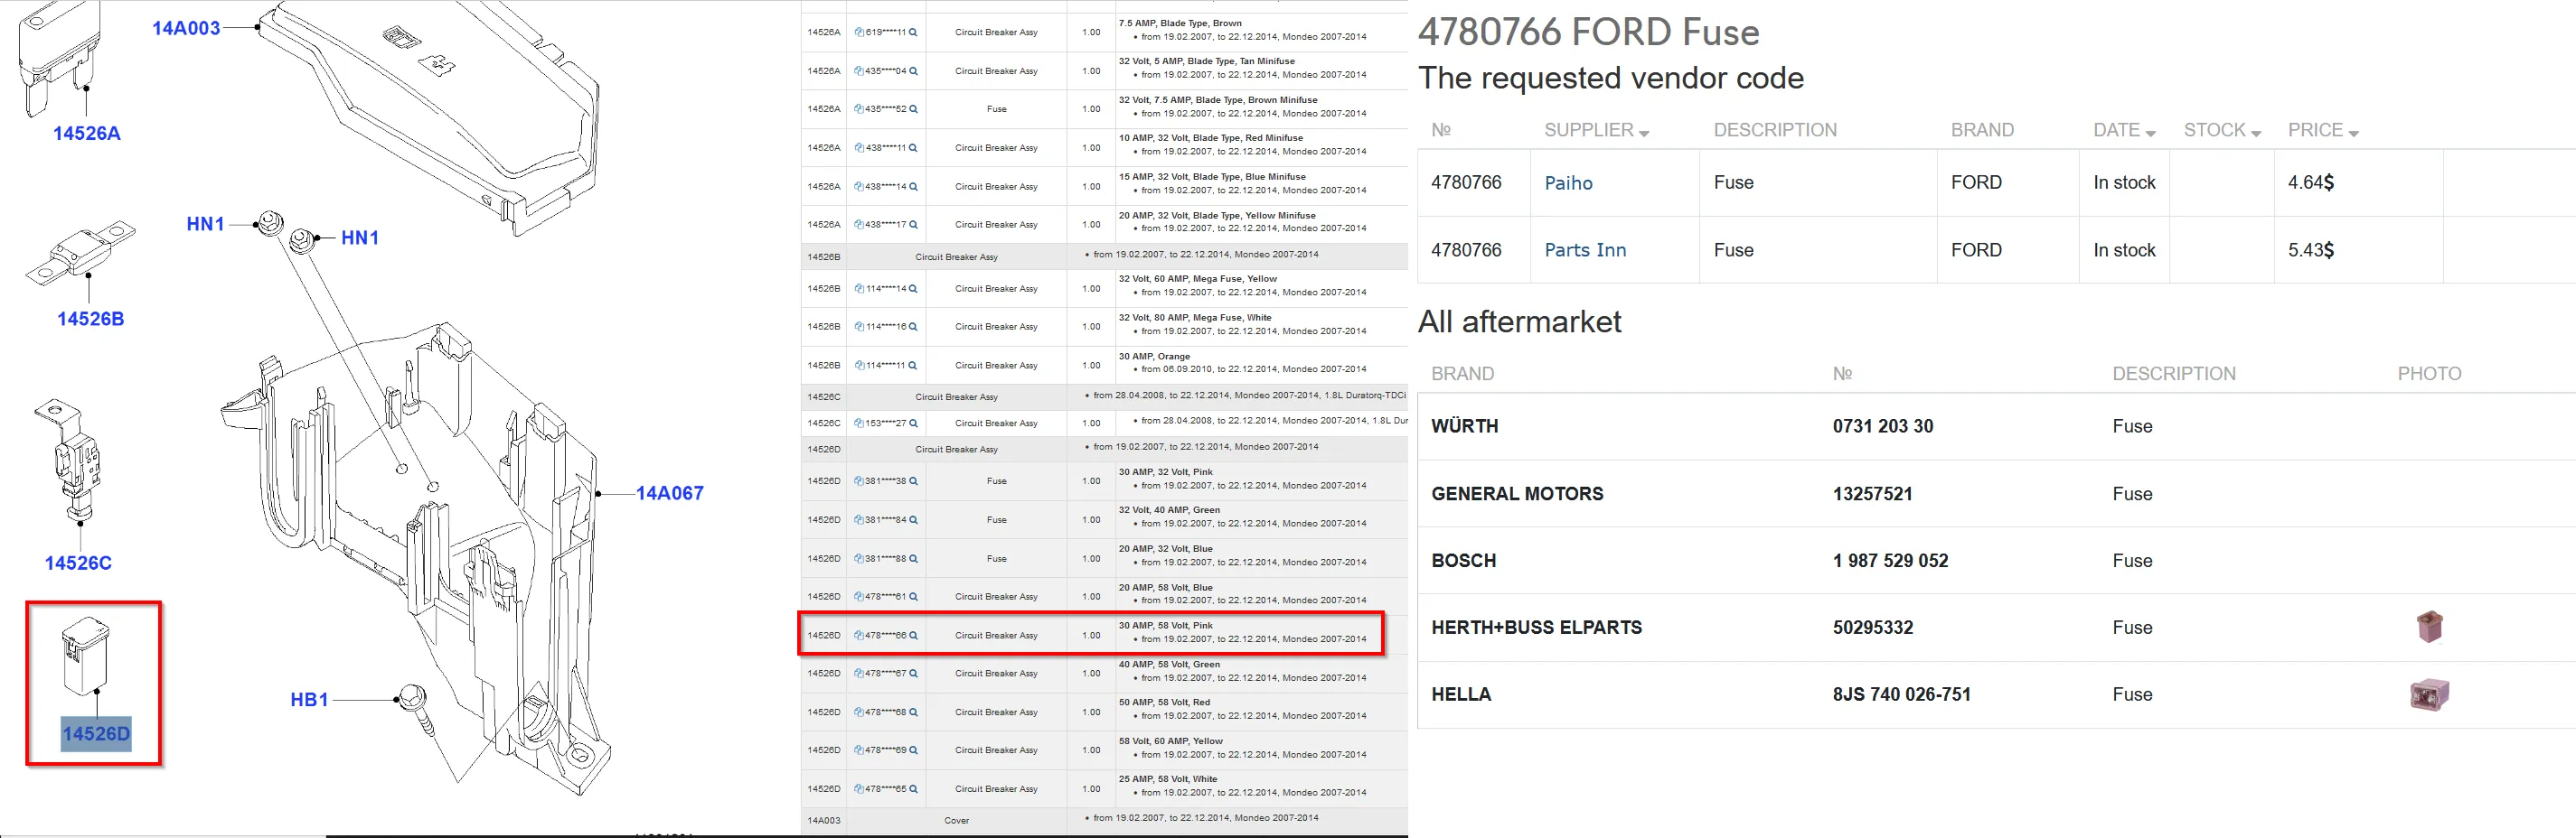Click the magnifier icon beside part 114****16
This screenshot has height=838, width=2576.
913,327
